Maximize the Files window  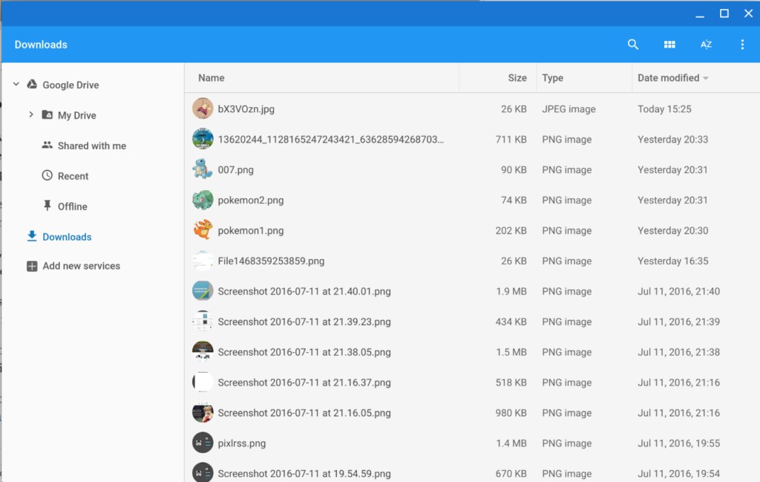[x=724, y=13]
